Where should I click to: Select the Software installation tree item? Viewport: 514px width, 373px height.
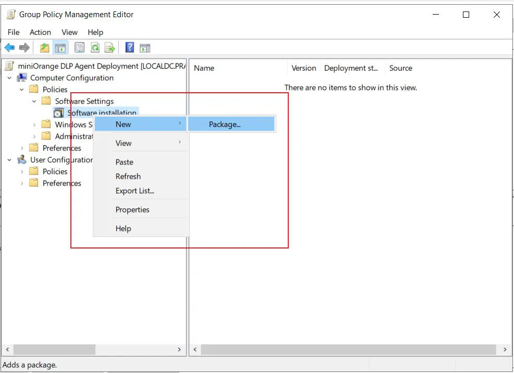(x=102, y=113)
